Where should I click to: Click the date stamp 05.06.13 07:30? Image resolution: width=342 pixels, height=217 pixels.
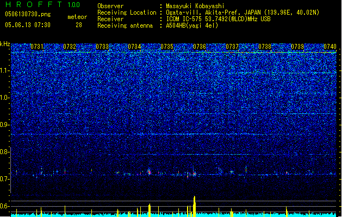coord(28,25)
